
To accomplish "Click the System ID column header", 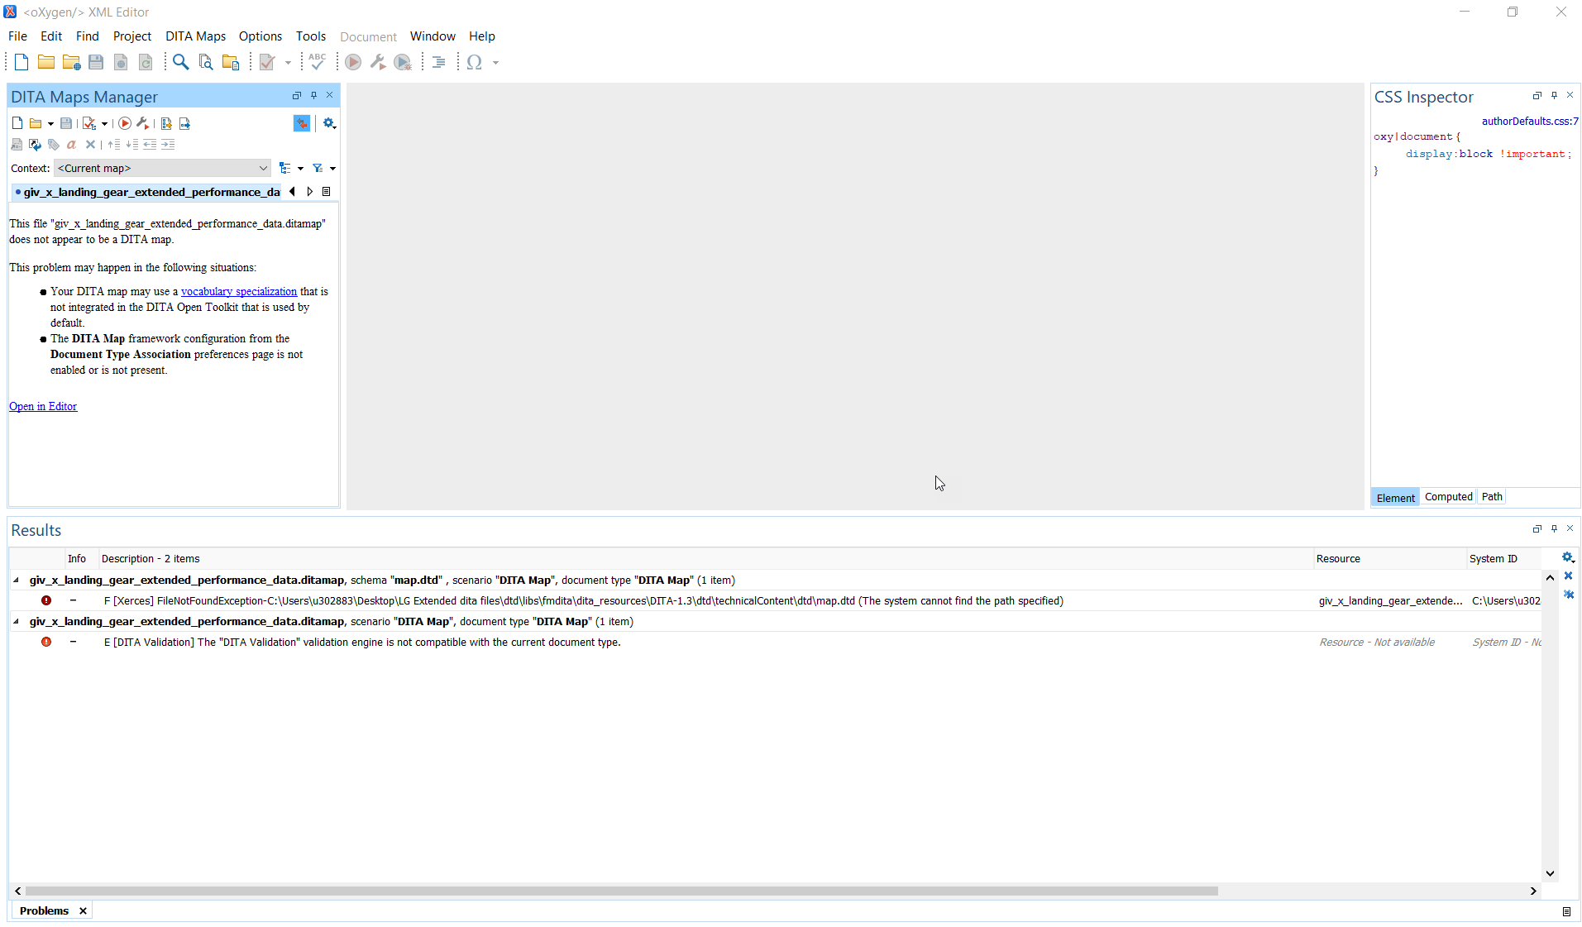I will [x=1503, y=559].
